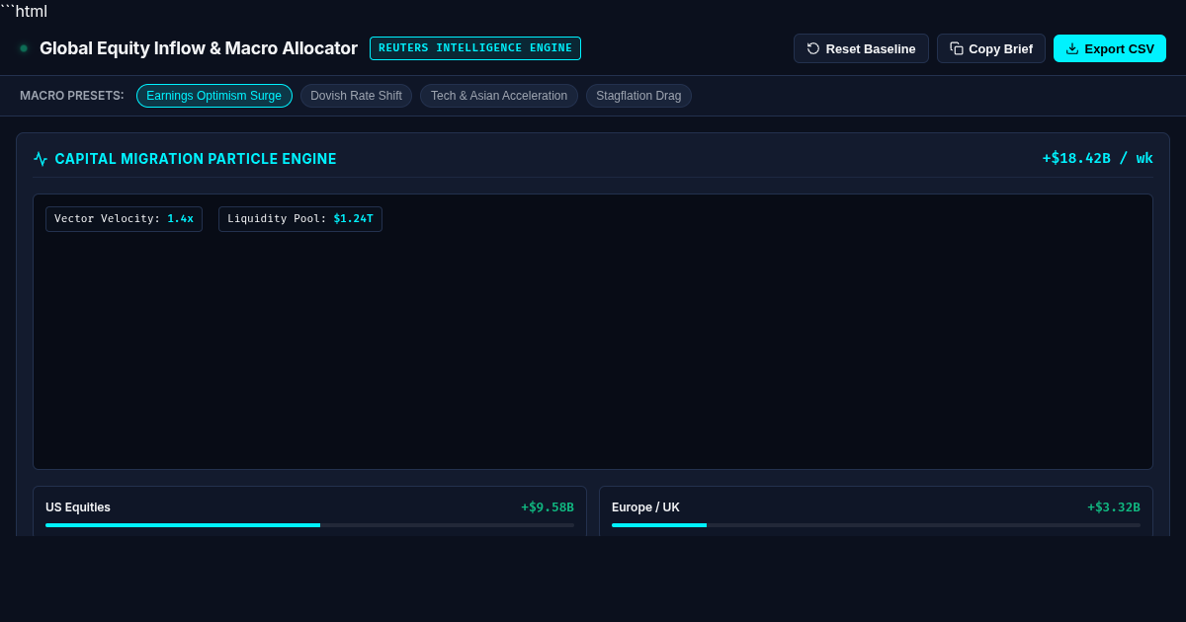The image size is (1186, 622).
Task: Click the +$9.58B US inflow value
Action: (548, 507)
